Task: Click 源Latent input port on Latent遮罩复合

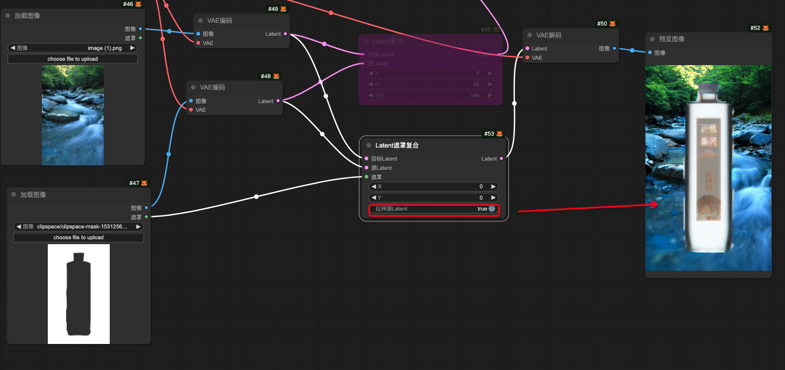Action: tap(367, 168)
